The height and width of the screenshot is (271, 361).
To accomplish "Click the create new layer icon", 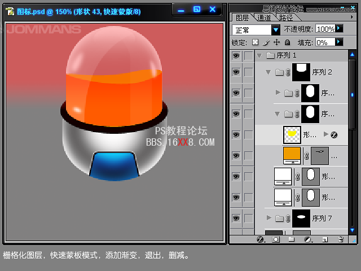I will click(x=324, y=239).
